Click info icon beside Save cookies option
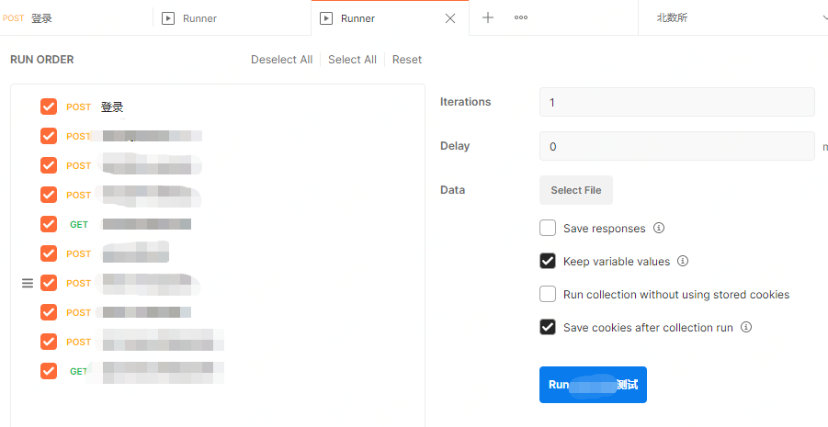 pyautogui.click(x=746, y=327)
